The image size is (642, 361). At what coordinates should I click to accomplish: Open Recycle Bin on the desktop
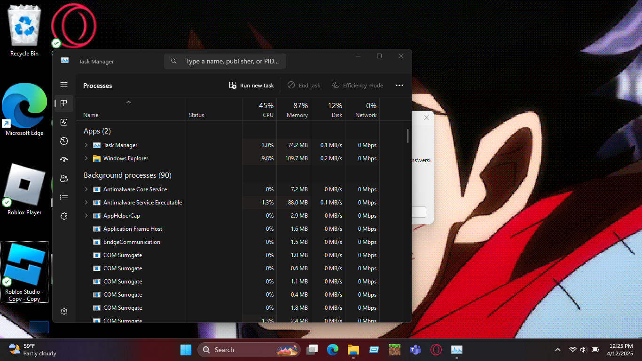click(24, 30)
